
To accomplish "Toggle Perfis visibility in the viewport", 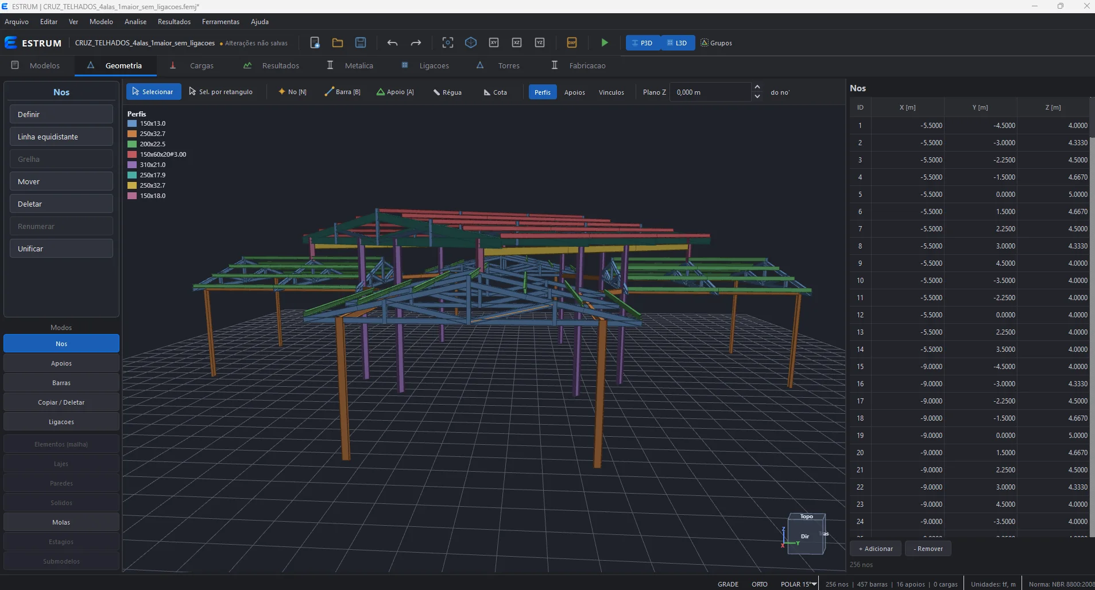I will point(543,92).
